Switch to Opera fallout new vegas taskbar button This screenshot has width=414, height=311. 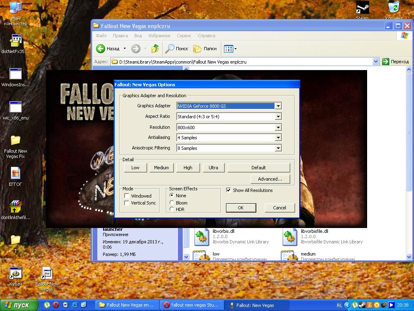(x=192, y=305)
